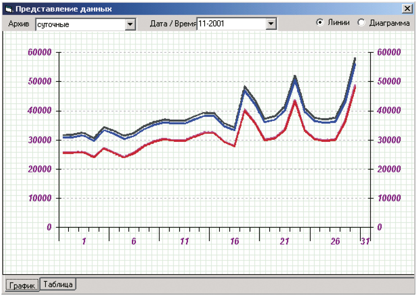The image size is (417, 296).
Task: Click the left axis value 30000
Action: [39, 140]
